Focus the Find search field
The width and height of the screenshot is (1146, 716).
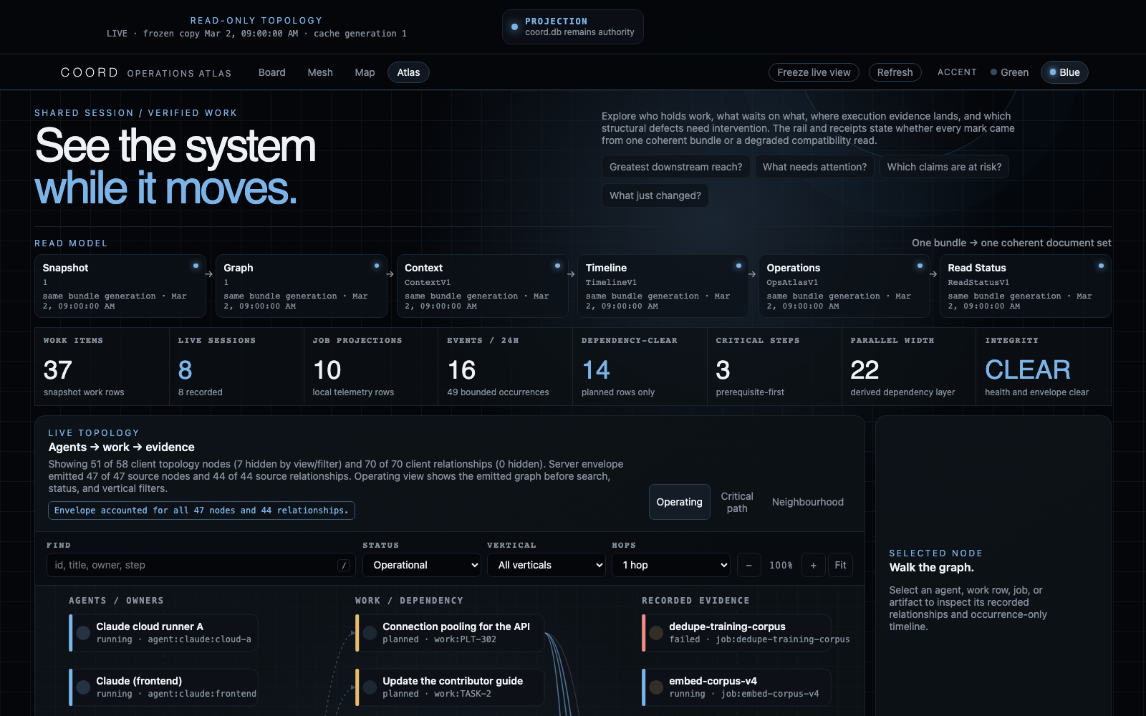coord(201,565)
